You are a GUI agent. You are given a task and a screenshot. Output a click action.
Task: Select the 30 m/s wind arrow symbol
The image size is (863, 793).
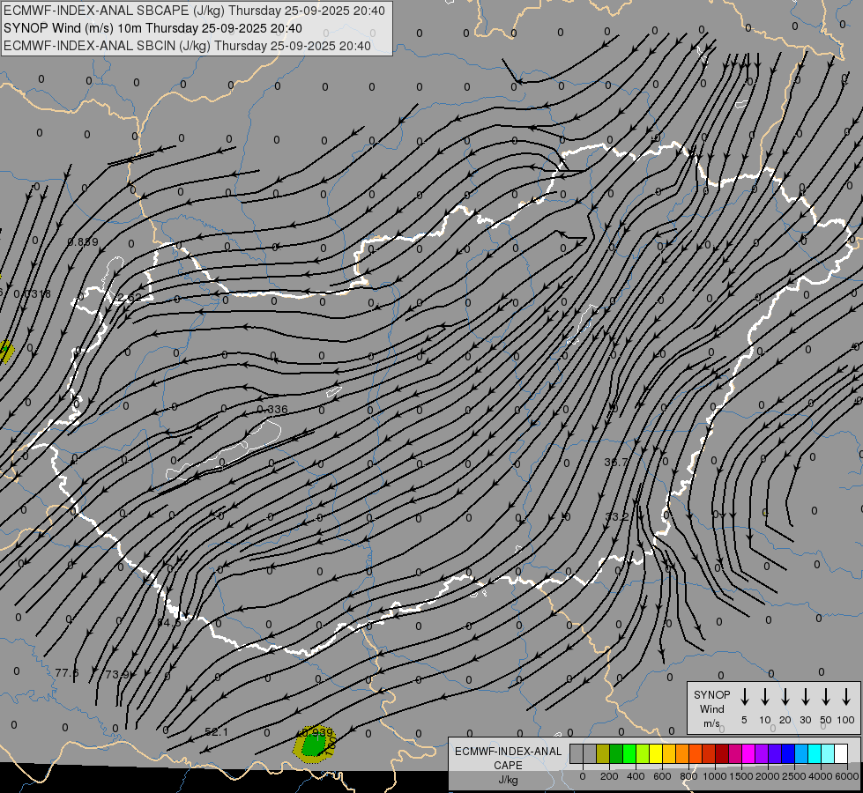805,697
